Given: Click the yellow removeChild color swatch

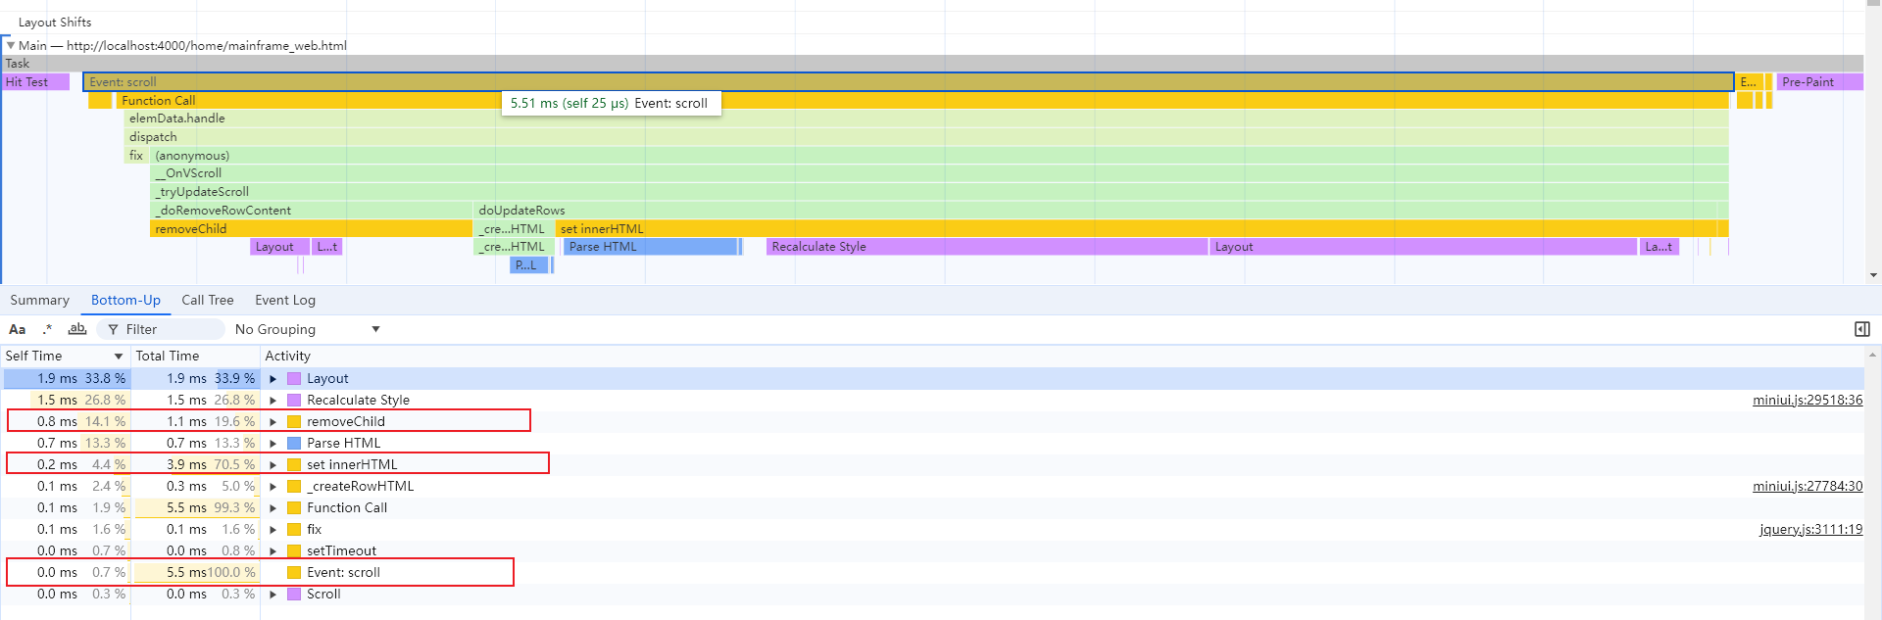Looking at the screenshot, I should [294, 422].
